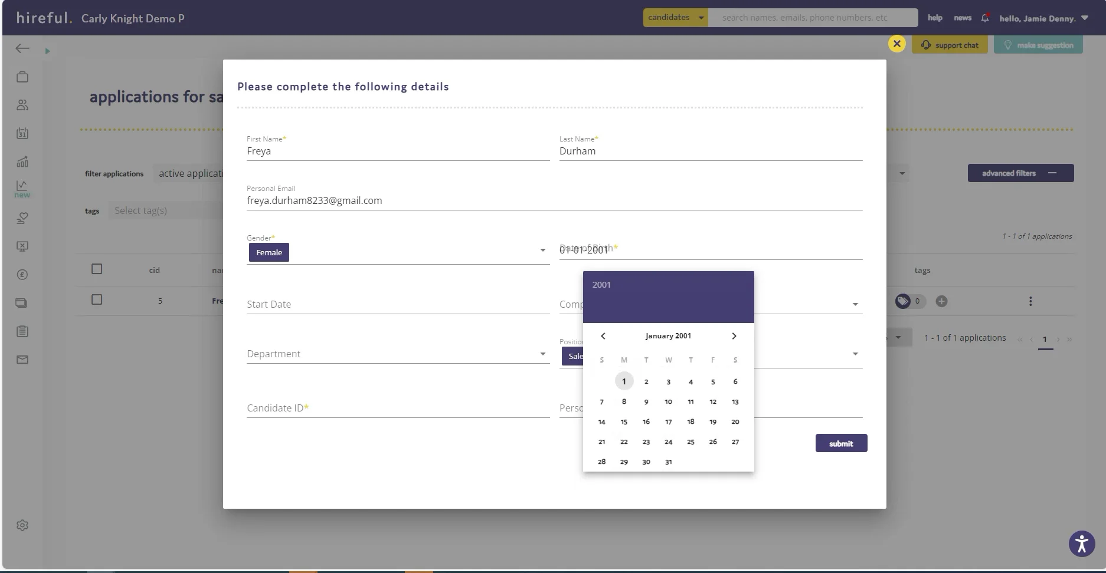Open the row three-dot options menu
This screenshot has width=1106, height=573.
click(x=1030, y=301)
